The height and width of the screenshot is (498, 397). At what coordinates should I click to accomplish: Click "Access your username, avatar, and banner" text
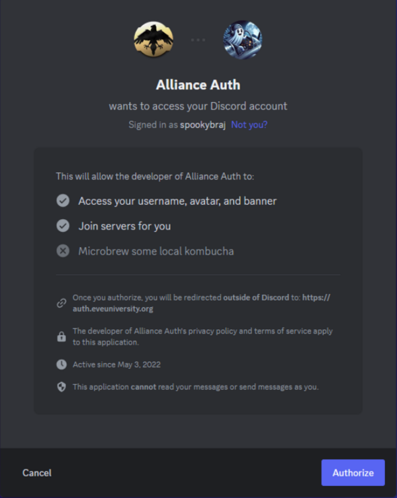[177, 201]
